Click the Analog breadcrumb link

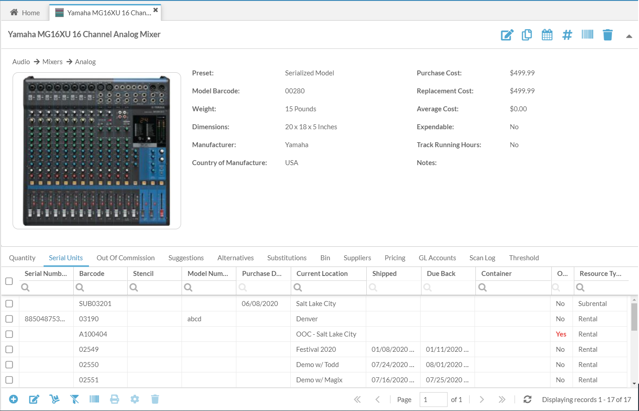coord(85,62)
